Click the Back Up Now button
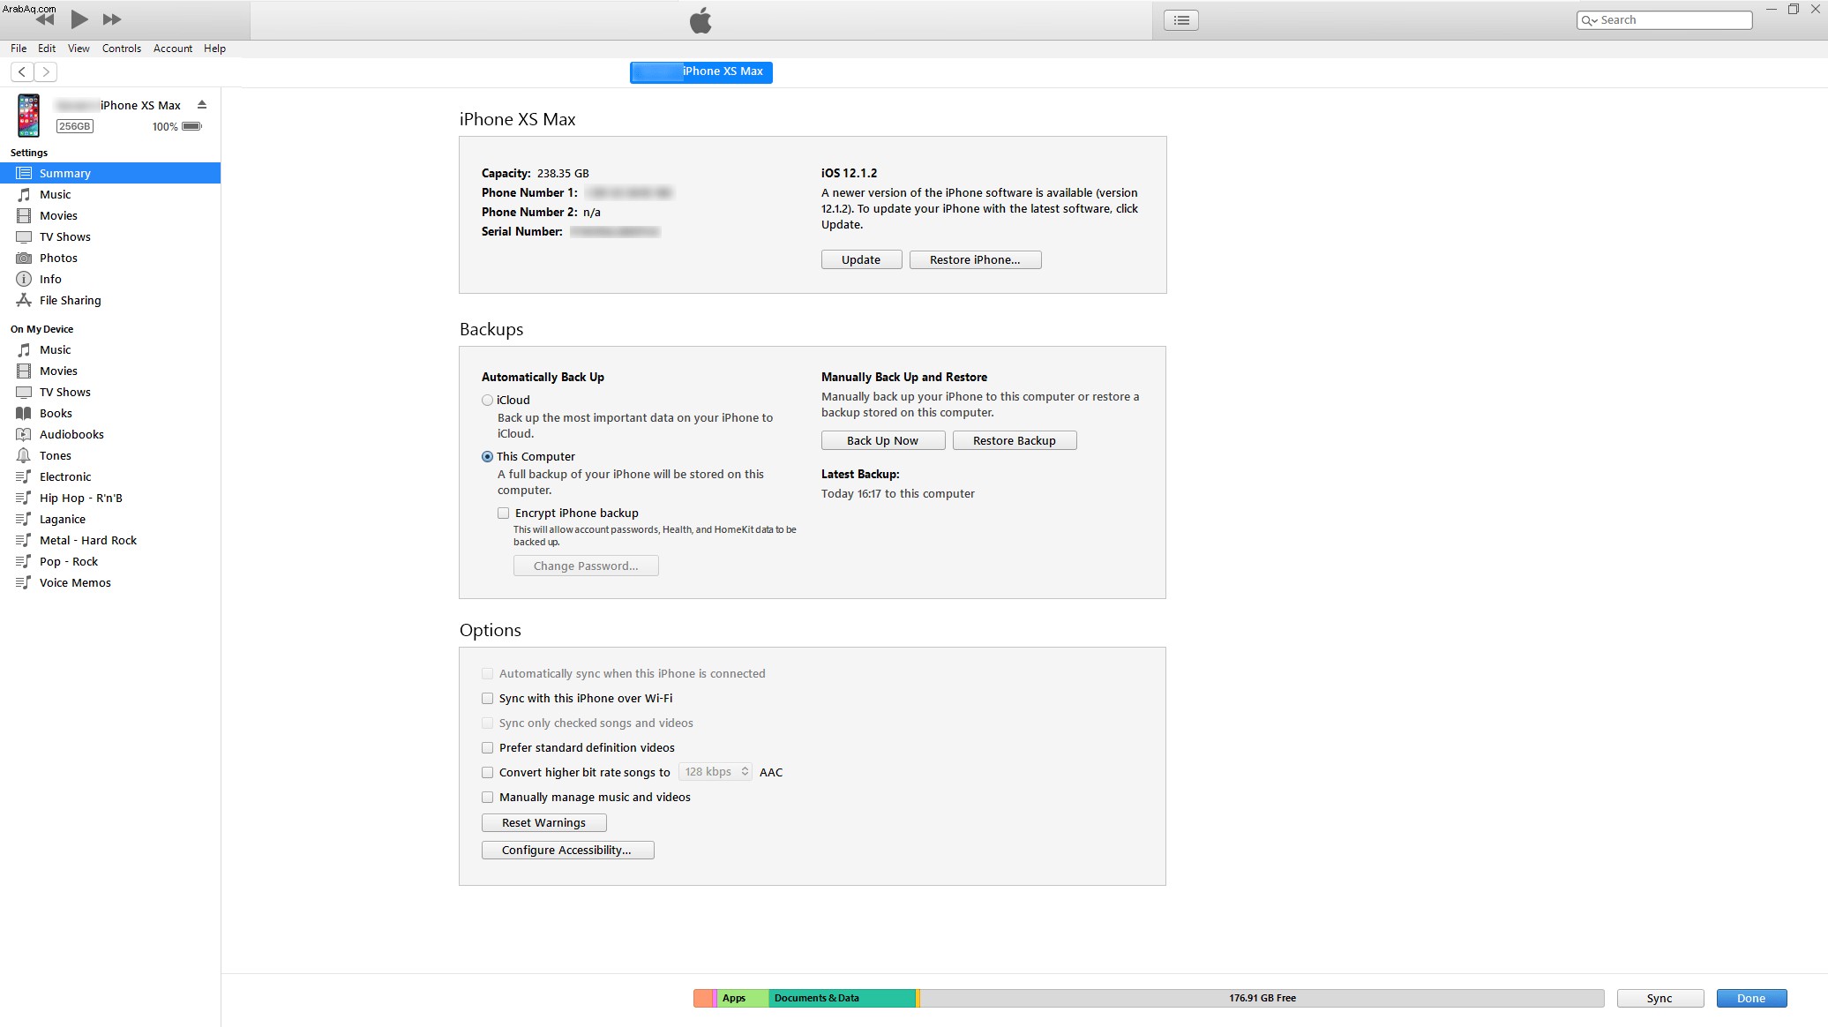The width and height of the screenshot is (1828, 1027). click(x=882, y=440)
